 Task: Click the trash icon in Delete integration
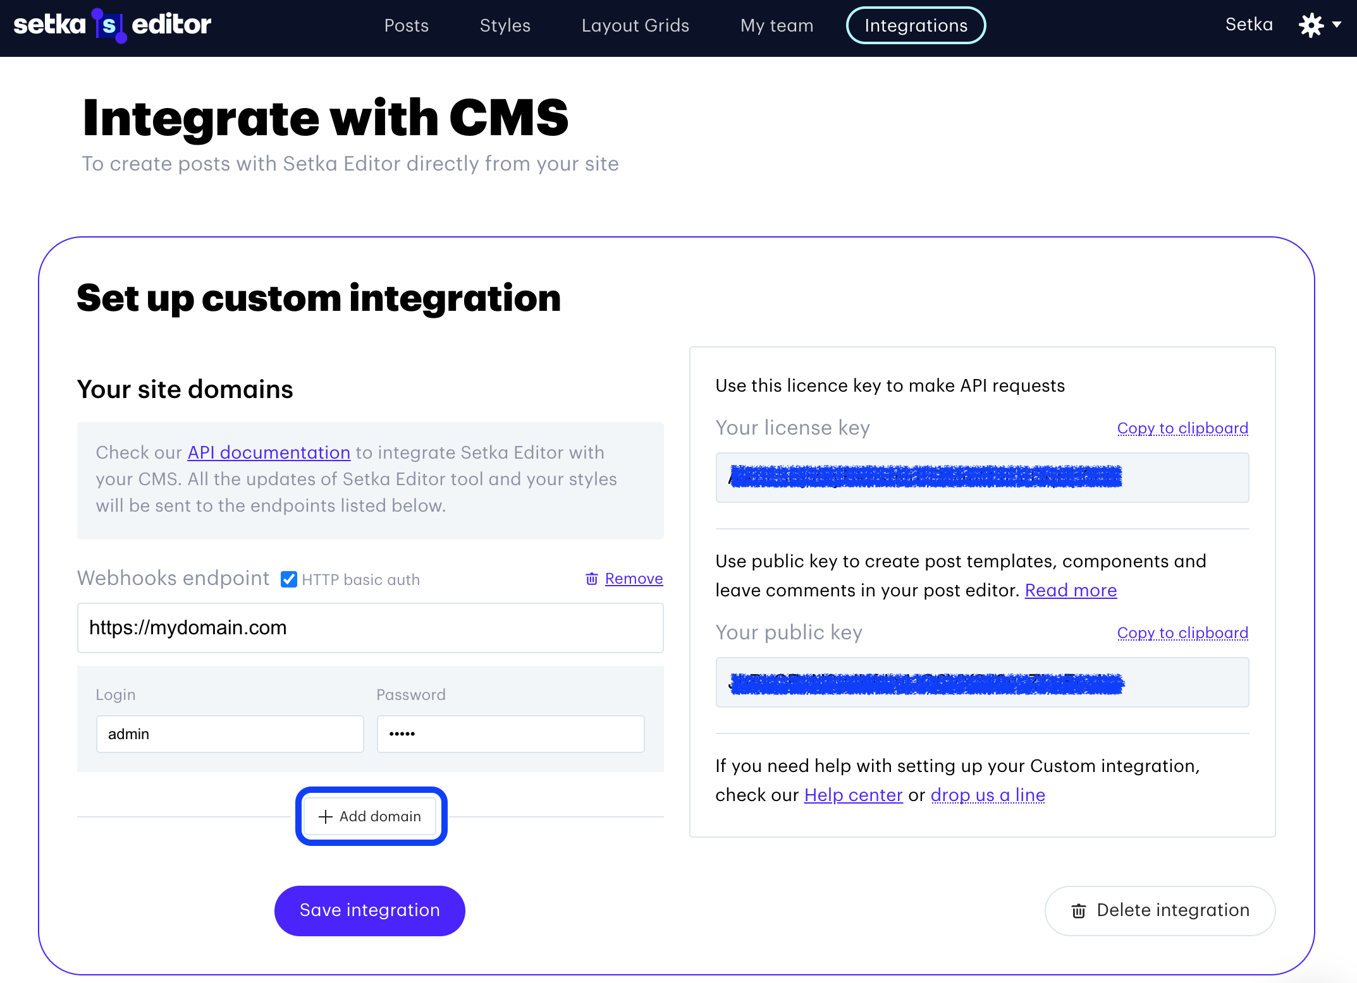coord(1078,910)
